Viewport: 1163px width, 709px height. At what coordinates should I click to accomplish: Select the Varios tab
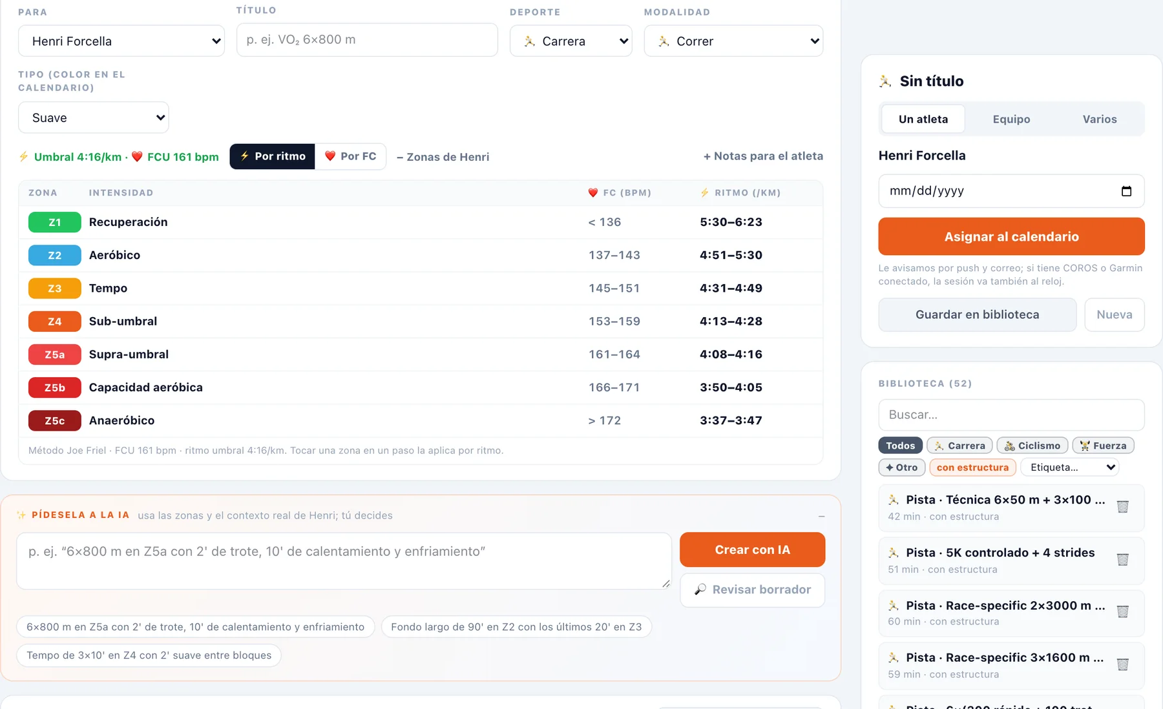tap(1100, 119)
